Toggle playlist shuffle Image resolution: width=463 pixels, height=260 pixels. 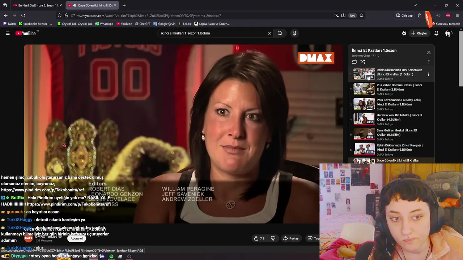[363, 62]
